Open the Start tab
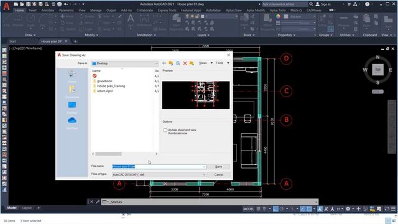398x224 pixels. (x=12, y=41)
